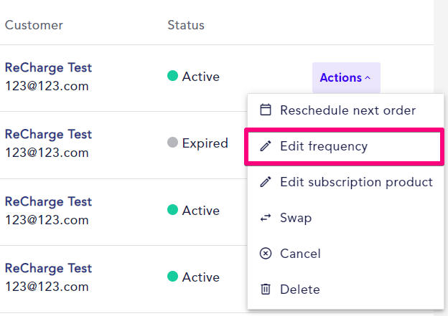Click the calendar icon beside Reschedule next order

coord(266,110)
